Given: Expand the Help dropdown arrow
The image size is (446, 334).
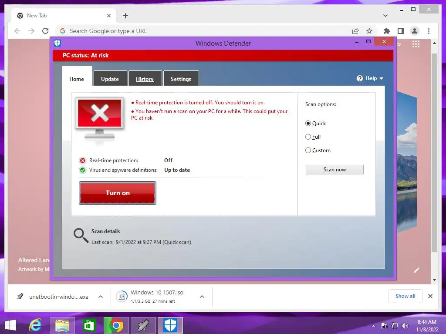Looking at the screenshot, I should (382, 78).
